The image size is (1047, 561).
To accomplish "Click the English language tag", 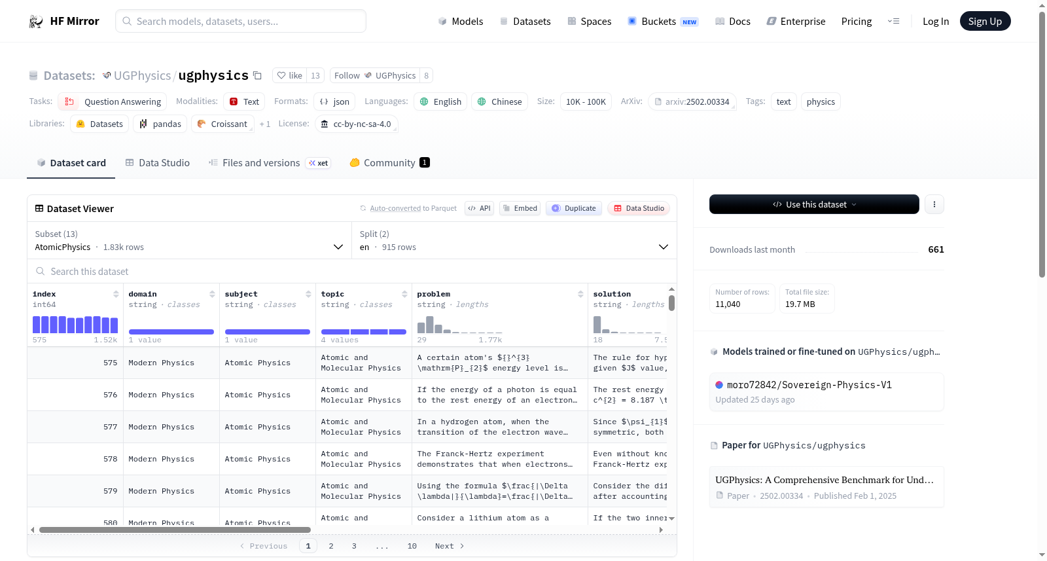I will (440, 102).
